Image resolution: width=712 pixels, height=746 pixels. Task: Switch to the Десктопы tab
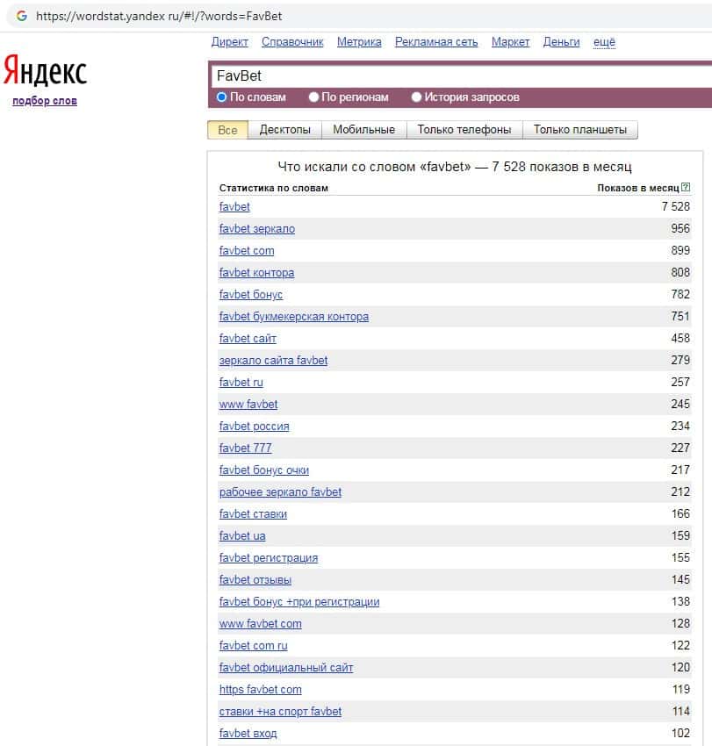284,130
